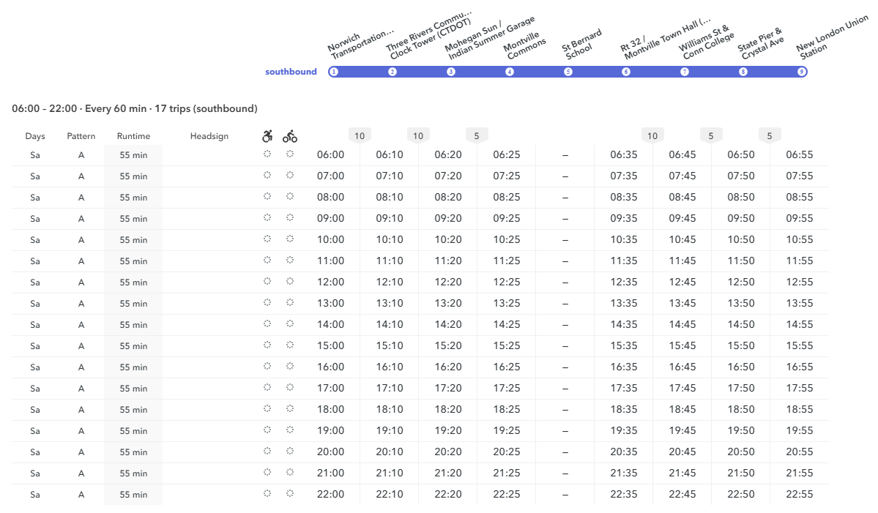Click the State Pier & Crystal Ave label
The width and height of the screenshot is (878, 513).
point(761,44)
